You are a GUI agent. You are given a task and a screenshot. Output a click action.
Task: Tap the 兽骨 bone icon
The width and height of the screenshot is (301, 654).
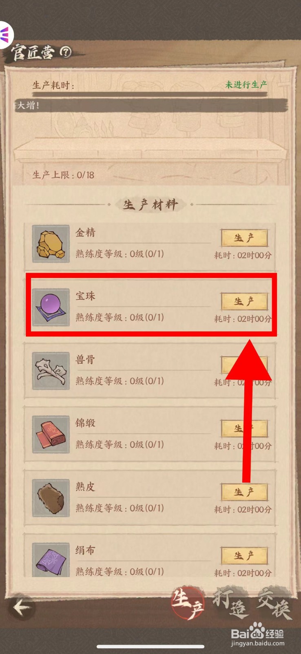(x=51, y=371)
